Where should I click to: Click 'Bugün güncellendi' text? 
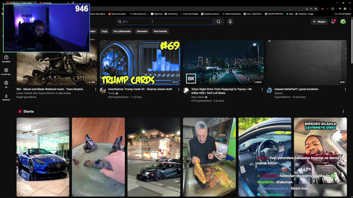(x=26, y=97)
